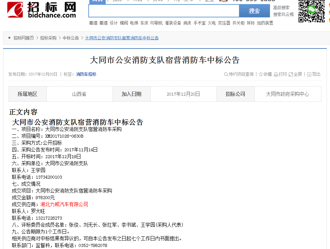The image size is (330, 249).
Task: Click the 山西省 table cell
Action: click(79, 94)
